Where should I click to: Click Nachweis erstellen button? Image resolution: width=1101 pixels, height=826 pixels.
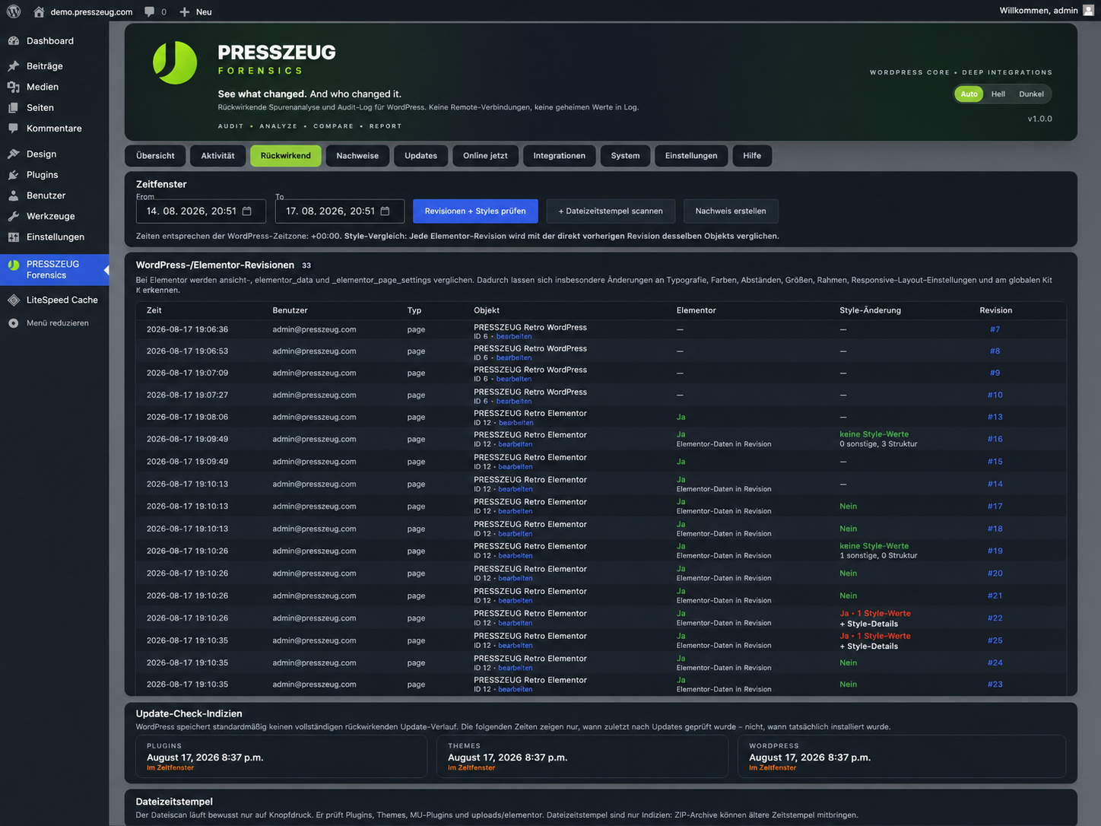[731, 211]
